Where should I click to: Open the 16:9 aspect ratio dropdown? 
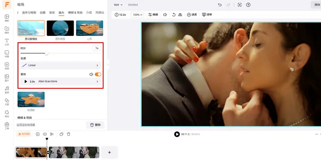[118, 5]
